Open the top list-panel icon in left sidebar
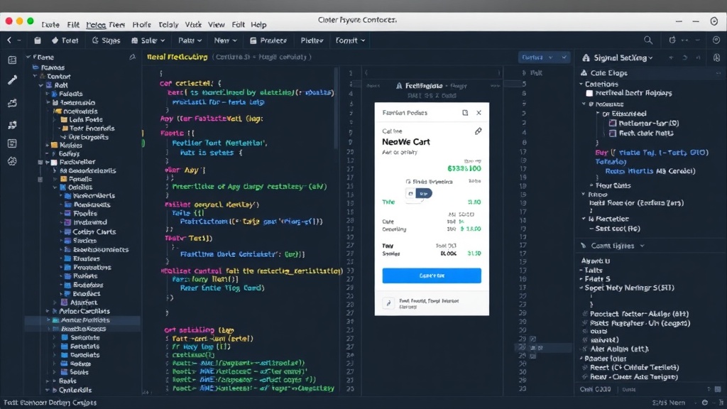The image size is (727, 409). [x=12, y=60]
